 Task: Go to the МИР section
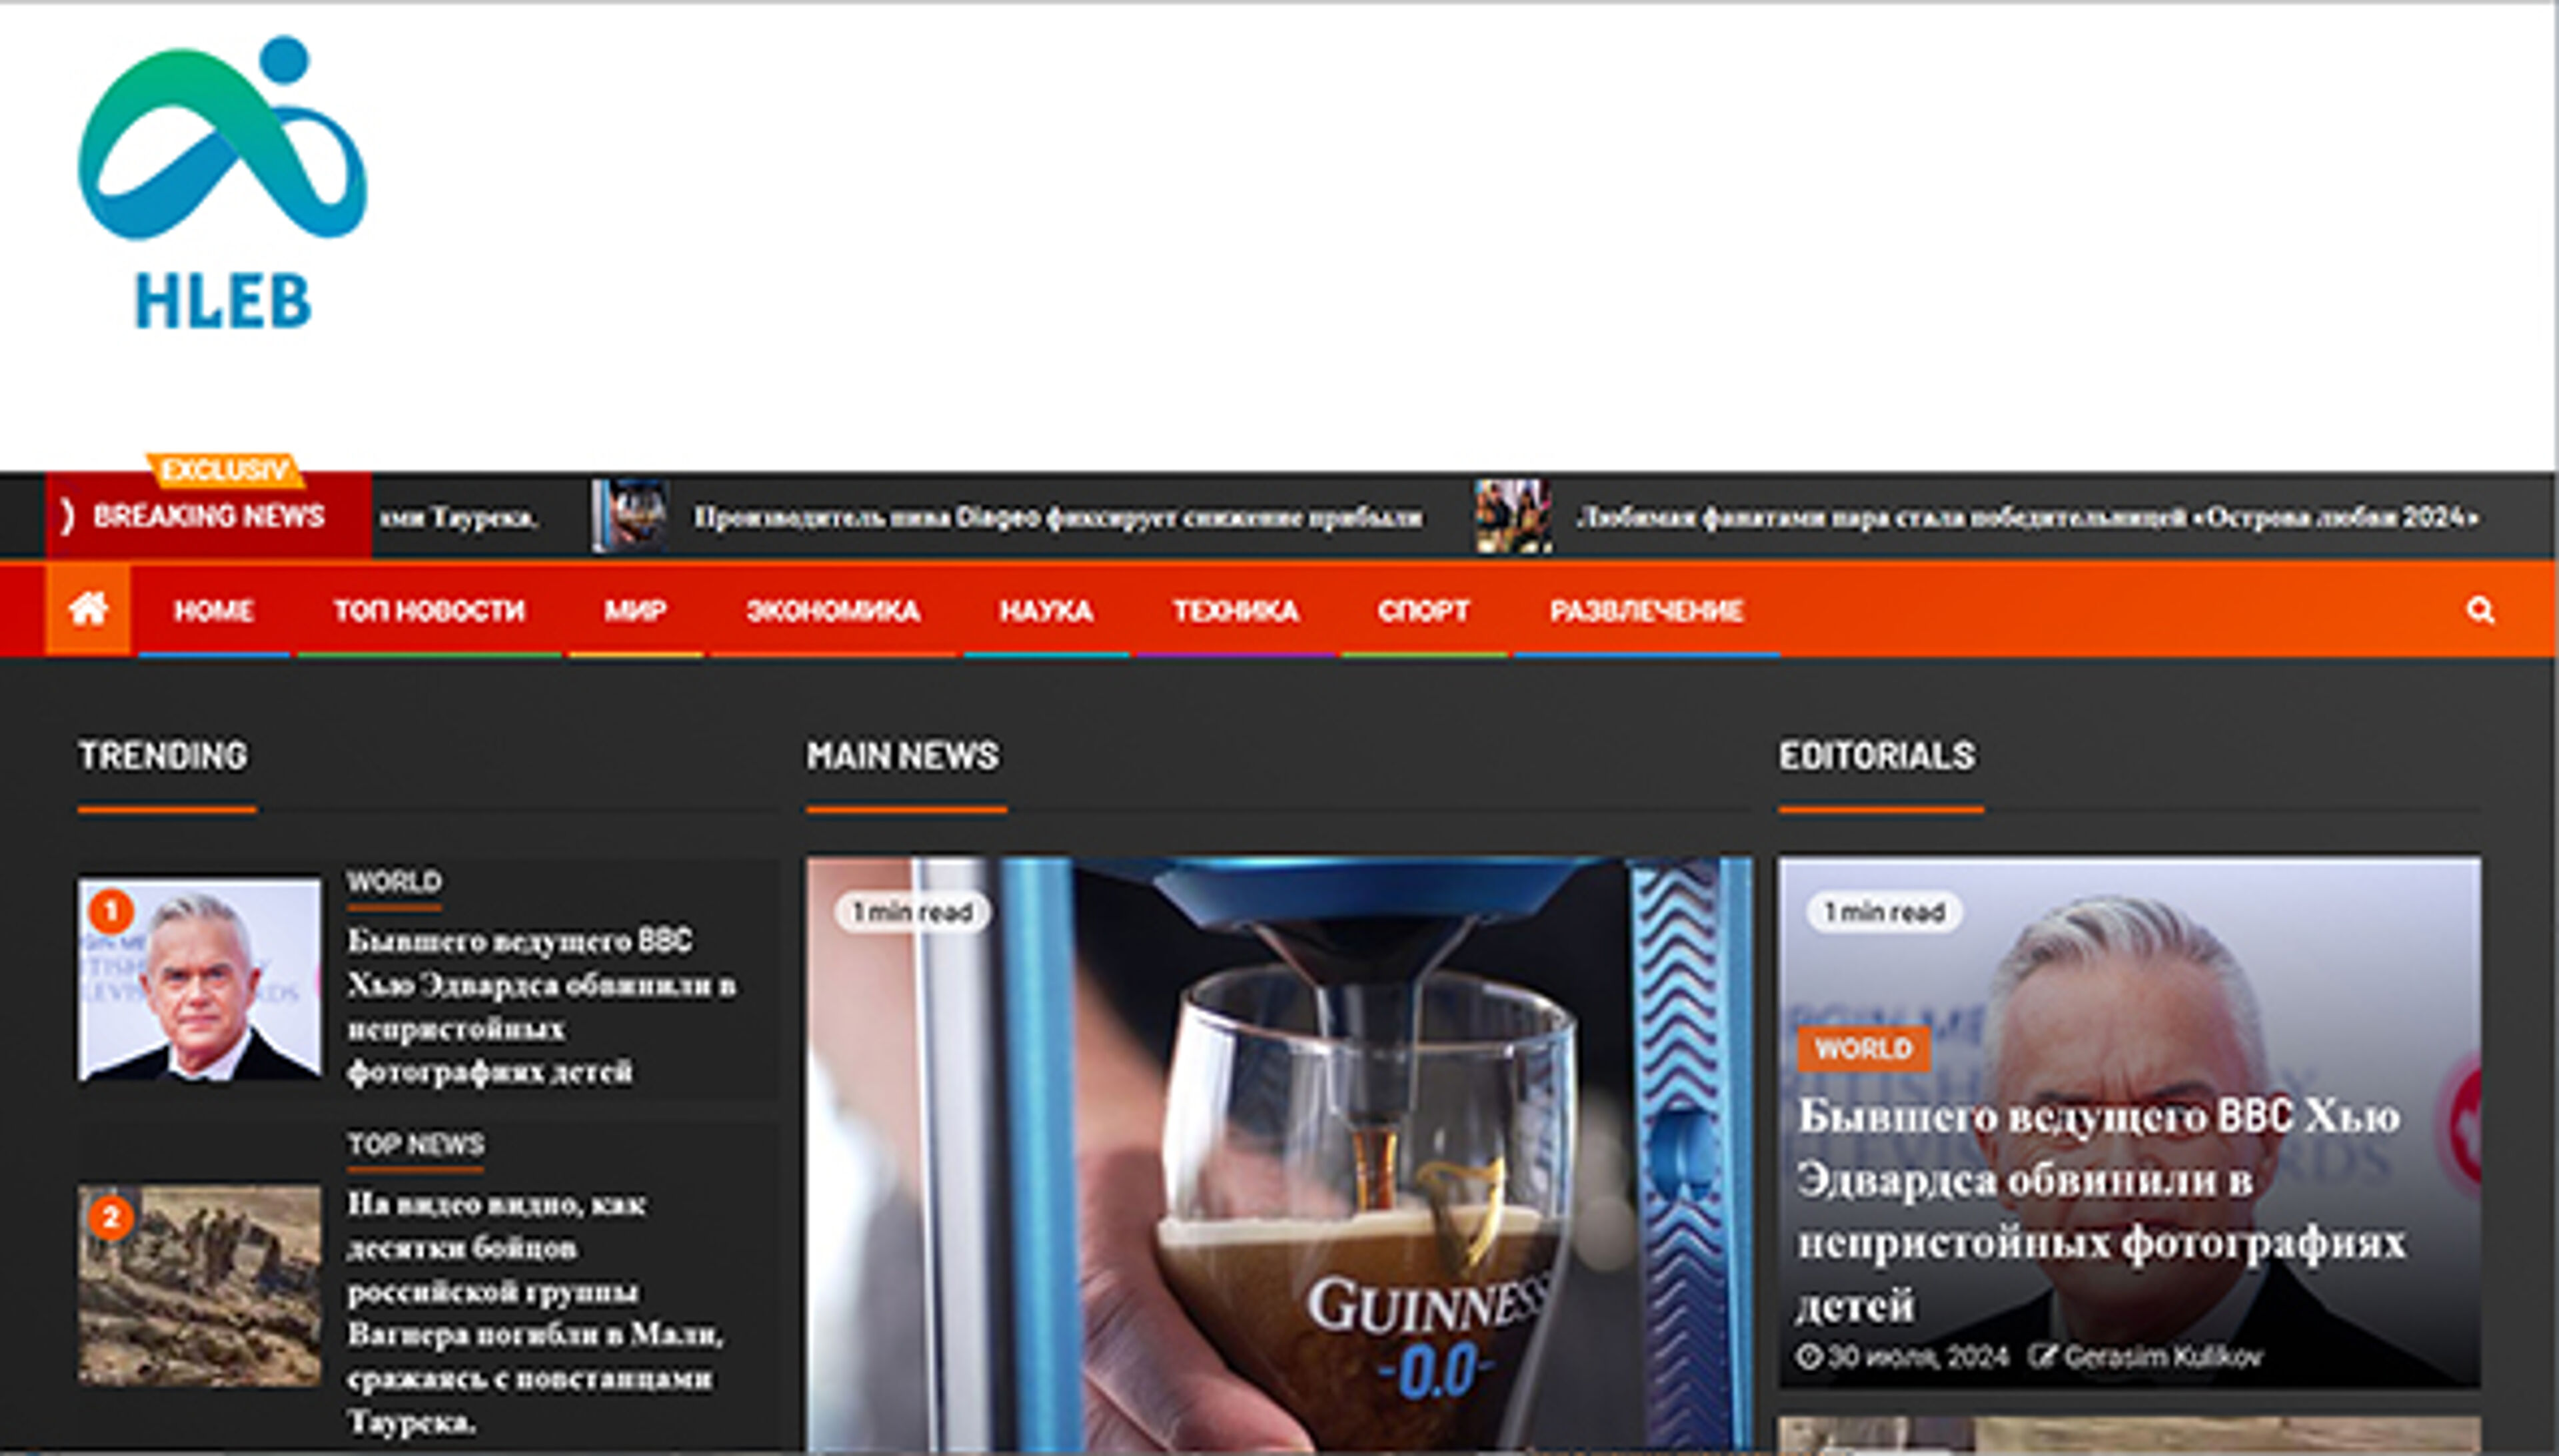click(635, 610)
